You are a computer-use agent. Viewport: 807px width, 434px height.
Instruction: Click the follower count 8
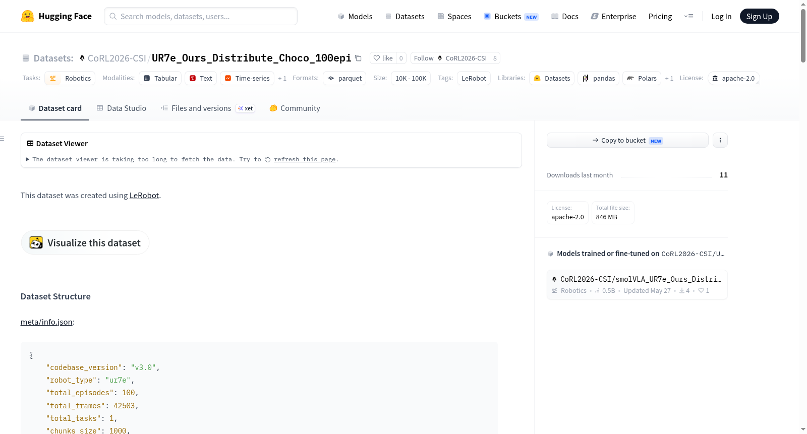tap(495, 58)
